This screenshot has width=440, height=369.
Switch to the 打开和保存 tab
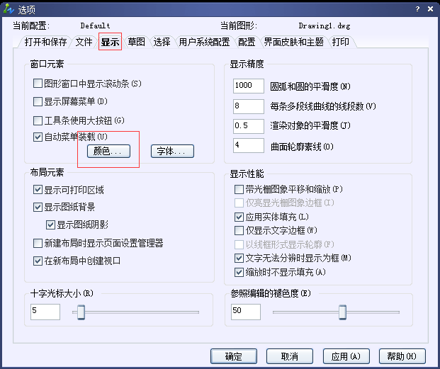45,42
